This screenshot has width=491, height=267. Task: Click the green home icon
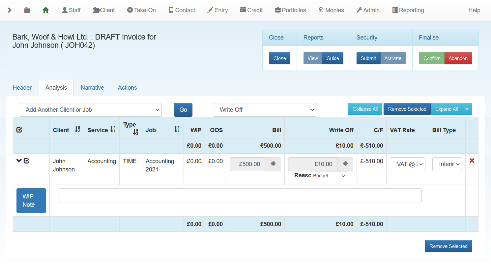(x=46, y=10)
